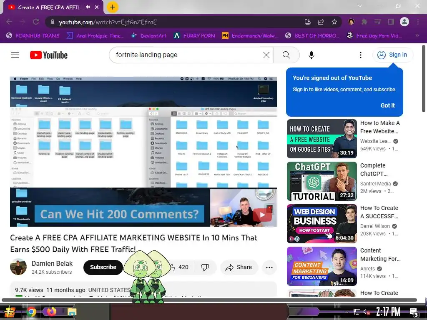Open Web Design Business video thumbnail
The height and width of the screenshot is (320, 427).
(x=322, y=224)
